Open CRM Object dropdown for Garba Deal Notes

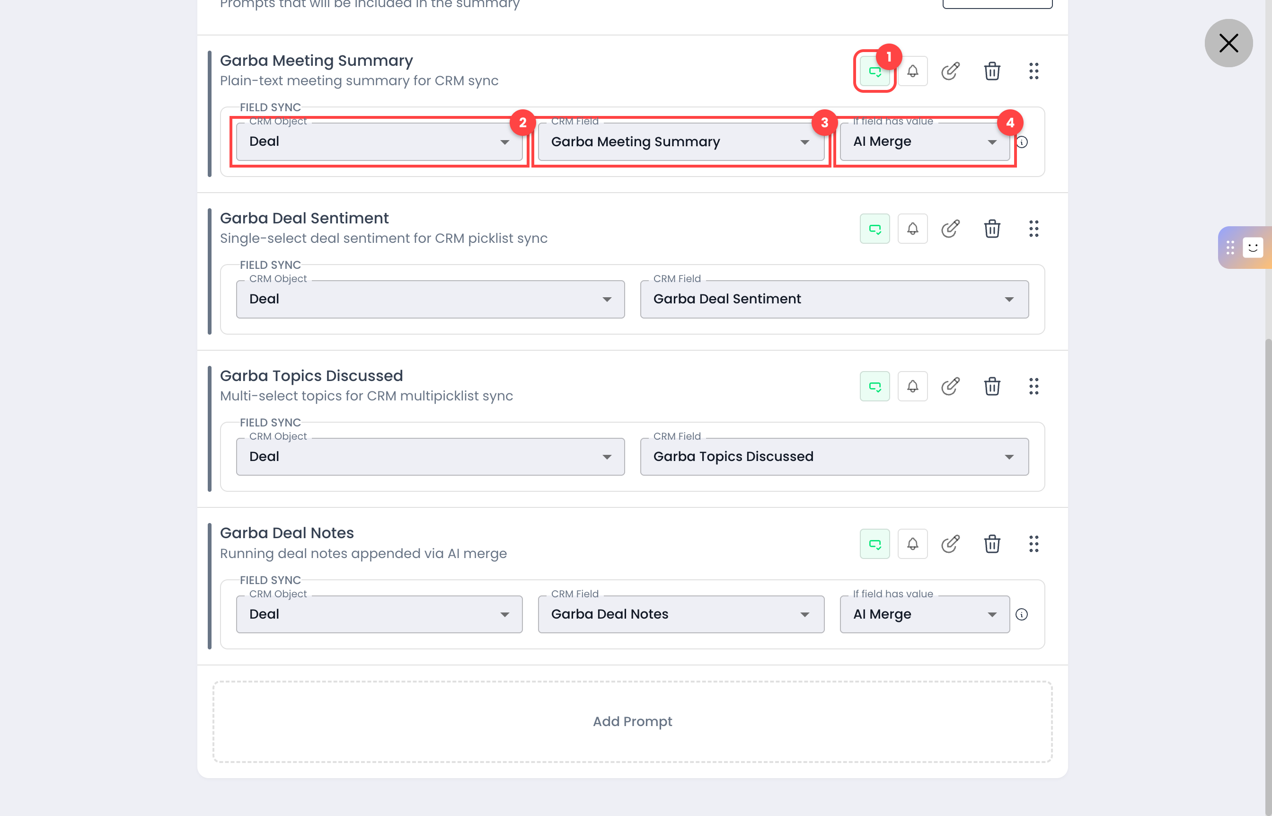[x=380, y=615]
